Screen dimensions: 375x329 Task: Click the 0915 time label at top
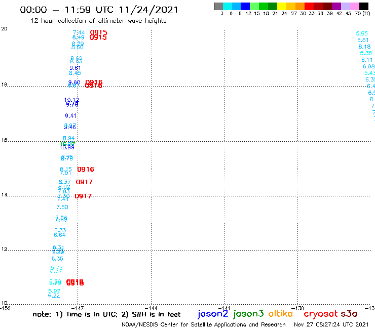98,32
